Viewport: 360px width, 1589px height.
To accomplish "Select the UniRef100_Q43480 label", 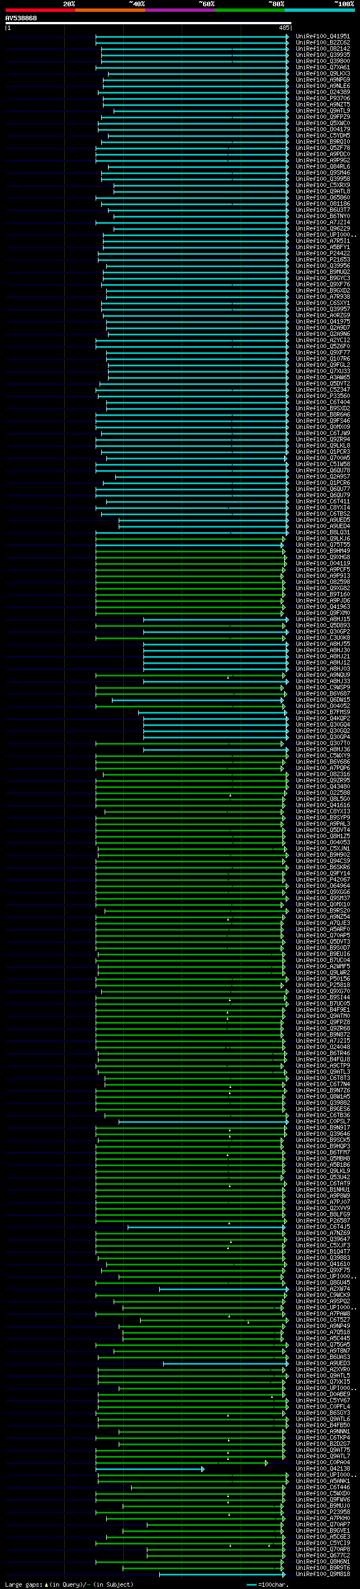I will 322,786.
